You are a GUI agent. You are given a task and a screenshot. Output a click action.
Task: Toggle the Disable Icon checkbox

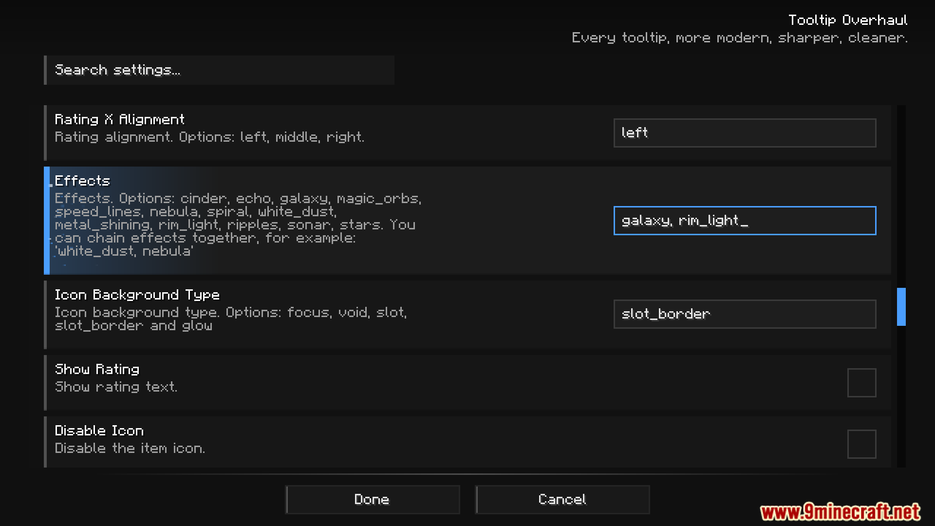tap(861, 444)
